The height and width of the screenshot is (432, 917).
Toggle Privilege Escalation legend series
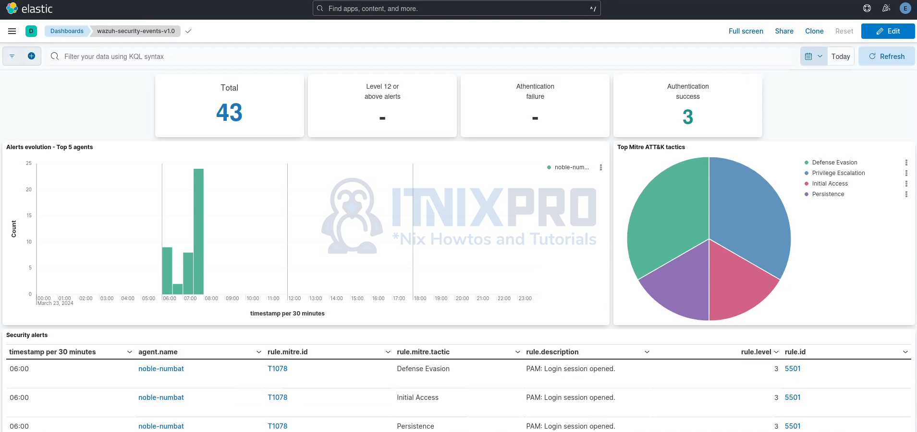(x=838, y=173)
